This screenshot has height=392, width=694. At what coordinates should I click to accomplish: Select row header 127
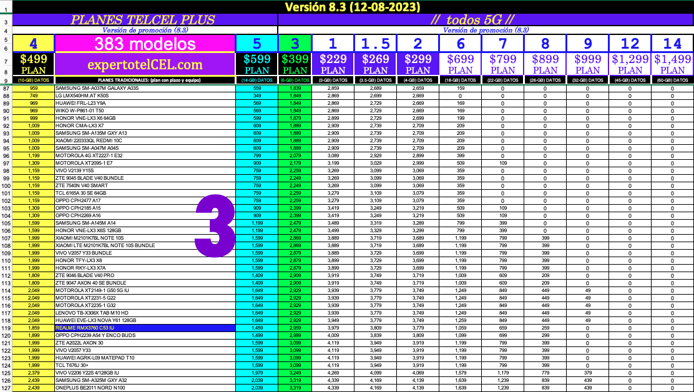click(x=6, y=388)
